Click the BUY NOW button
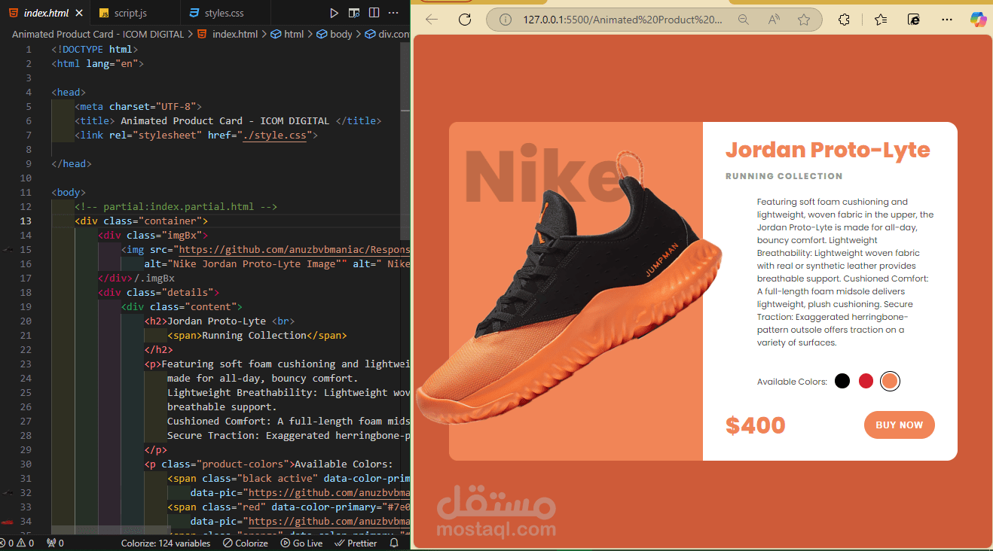The image size is (993, 551). (x=900, y=425)
